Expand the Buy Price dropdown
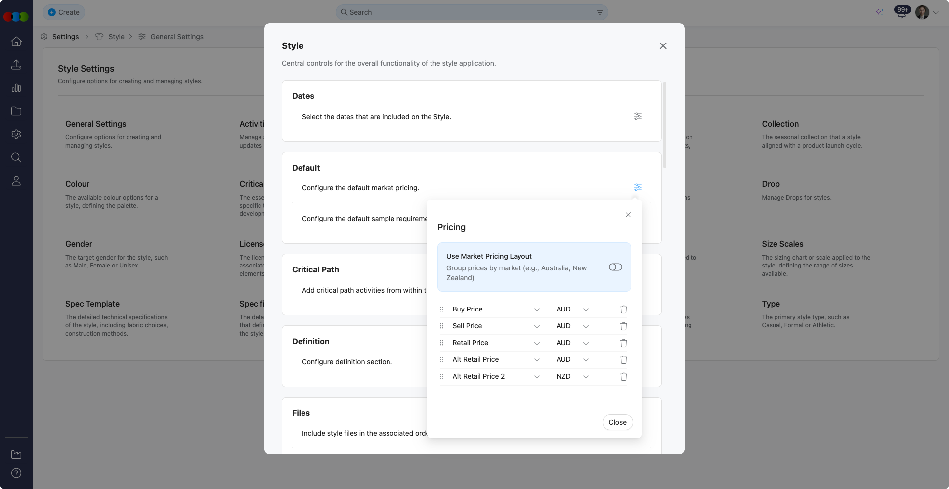 click(537, 309)
